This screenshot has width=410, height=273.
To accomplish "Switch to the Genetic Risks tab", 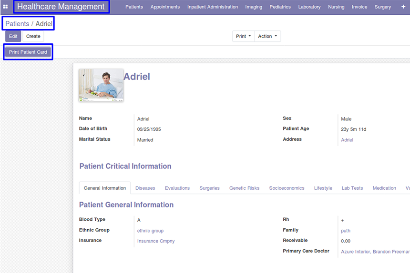I will pyautogui.click(x=244, y=188).
